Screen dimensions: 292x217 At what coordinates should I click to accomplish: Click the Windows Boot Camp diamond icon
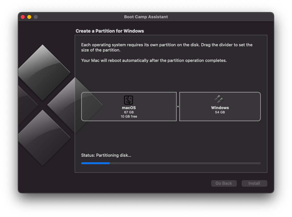coord(219,99)
